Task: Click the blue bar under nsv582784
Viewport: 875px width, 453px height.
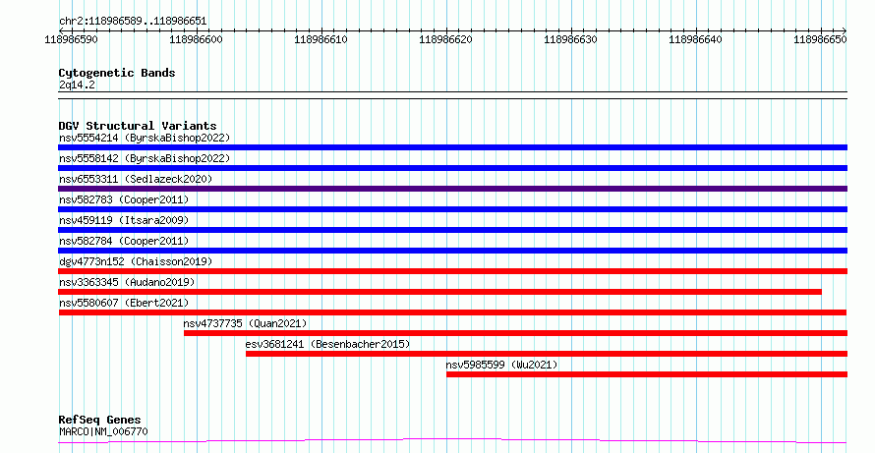Action: pos(452,251)
